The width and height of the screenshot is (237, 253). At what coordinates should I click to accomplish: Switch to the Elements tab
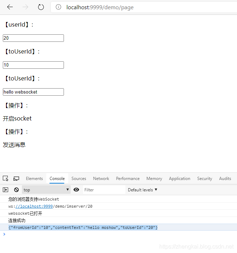(x=34, y=179)
